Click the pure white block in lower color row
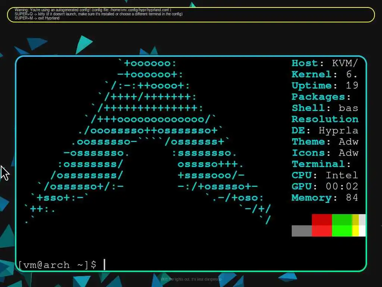Screen dimensions: 382x287 362,231
